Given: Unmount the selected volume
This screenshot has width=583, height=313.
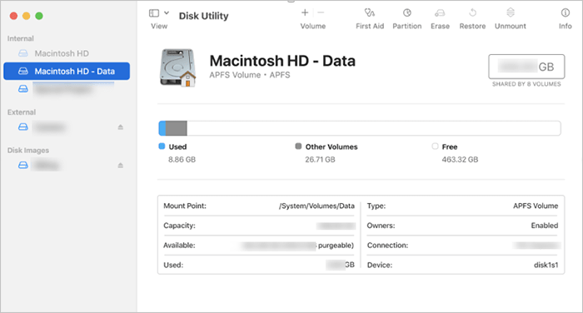Looking at the screenshot, I should point(511,12).
